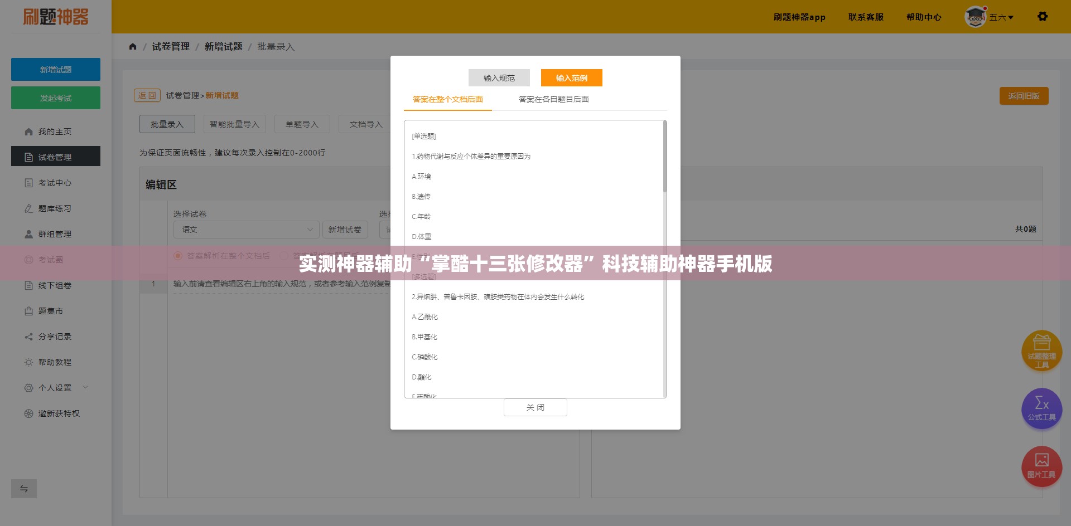The width and height of the screenshot is (1071, 526).
Task: Click the 关闭 button in dialog
Action: [535, 407]
